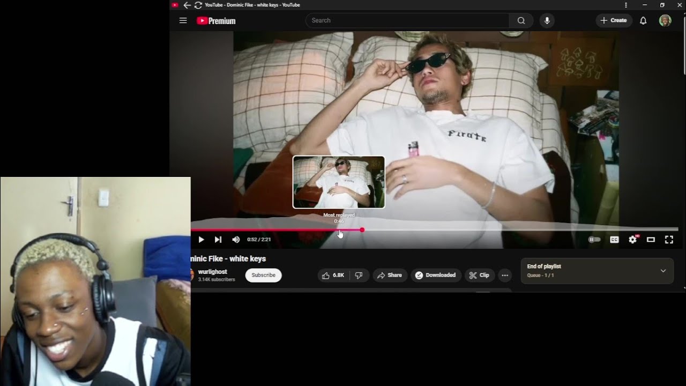This screenshot has width=686, height=386.
Task: Play the video
Action: point(201,240)
